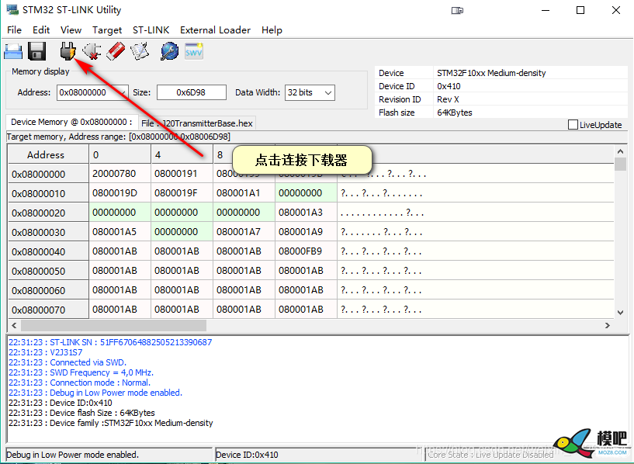This screenshot has height=464, width=634.
Task: Click the horizontal scrollbar thumb
Action: tap(113, 325)
